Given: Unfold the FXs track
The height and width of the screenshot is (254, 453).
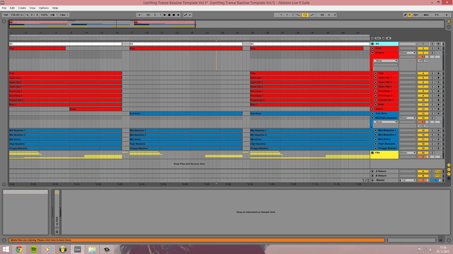Looking at the screenshot, I should tap(372, 153).
